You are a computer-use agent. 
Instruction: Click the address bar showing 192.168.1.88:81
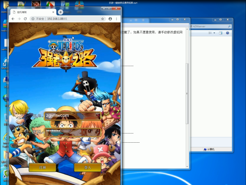pyautogui.click(x=67, y=19)
